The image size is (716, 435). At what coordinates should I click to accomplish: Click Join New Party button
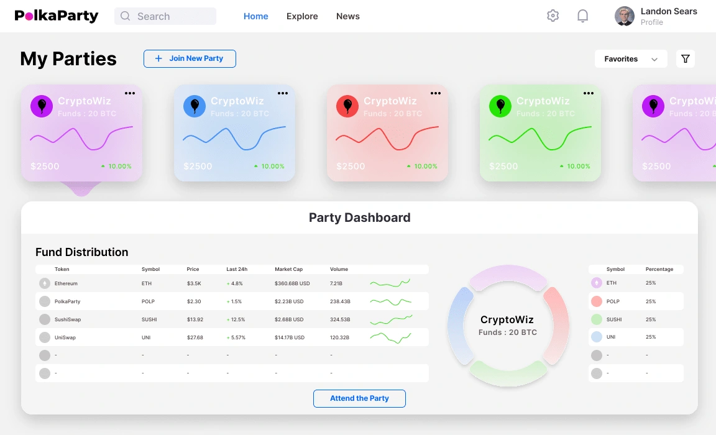pyautogui.click(x=190, y=58)
